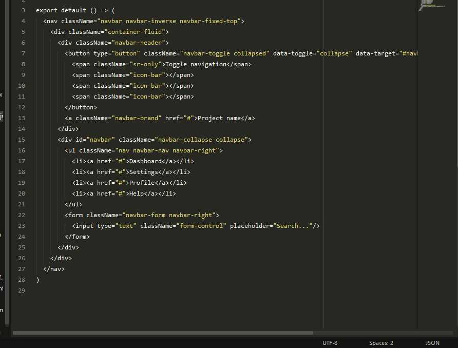
Task: Change indentation via Spaces: 2
Action: click(x=381, y=343)
